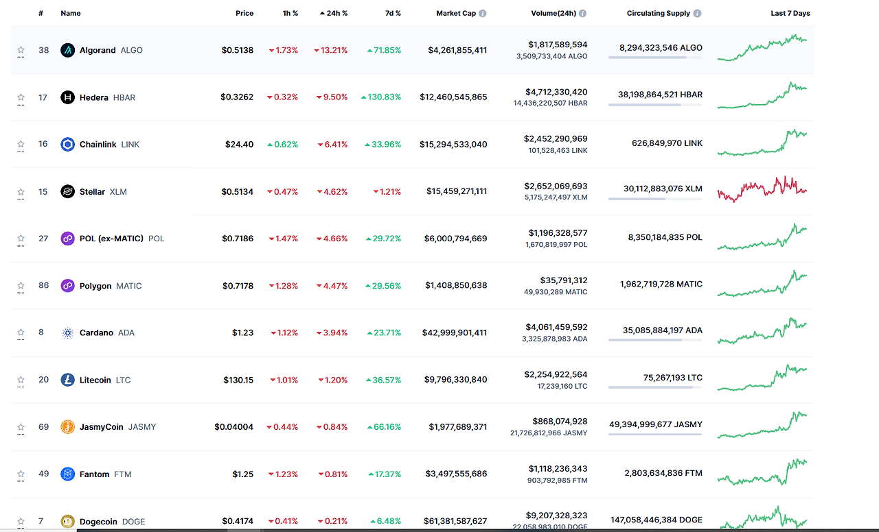Click Algorand circulating supply progress bar
This screenshot has width=879, height=532.
click(655, 58)
